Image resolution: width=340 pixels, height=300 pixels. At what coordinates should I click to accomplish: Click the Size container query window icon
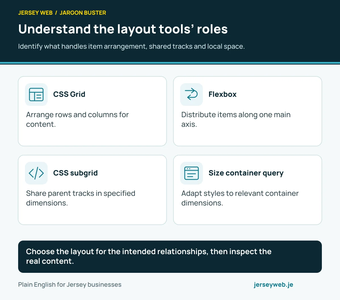192,173
